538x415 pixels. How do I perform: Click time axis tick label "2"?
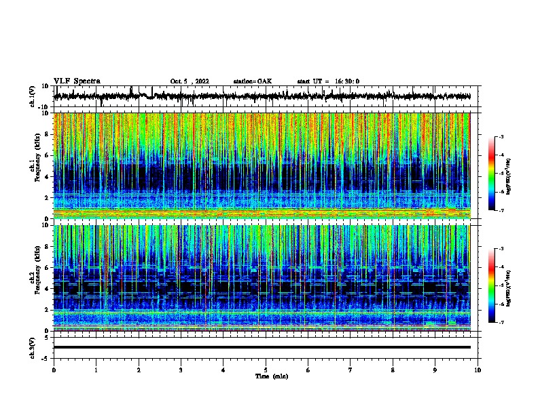click(x=139, y=370)
